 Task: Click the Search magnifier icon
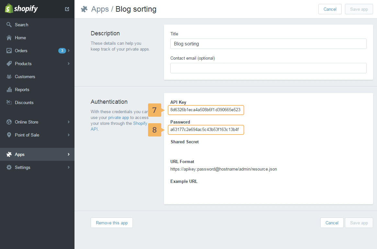tap(9, 25)
